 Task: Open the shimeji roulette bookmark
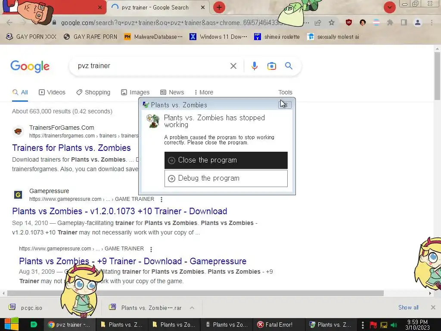coord(277,37)
